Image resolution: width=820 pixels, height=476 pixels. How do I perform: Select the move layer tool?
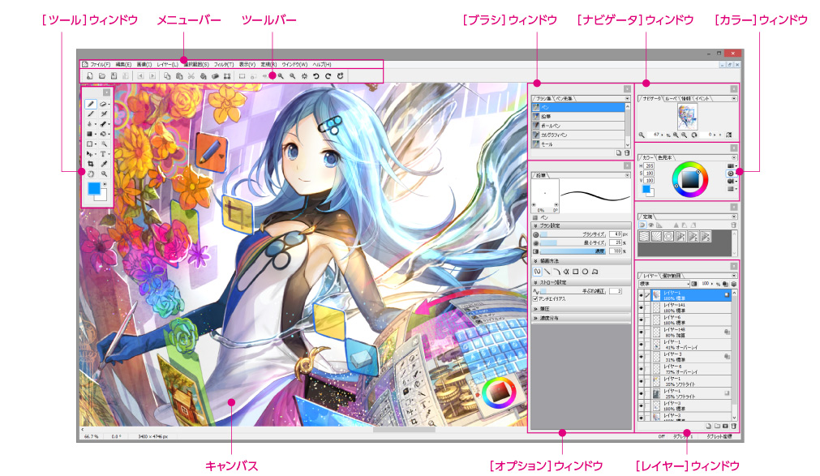pos(89,154)
